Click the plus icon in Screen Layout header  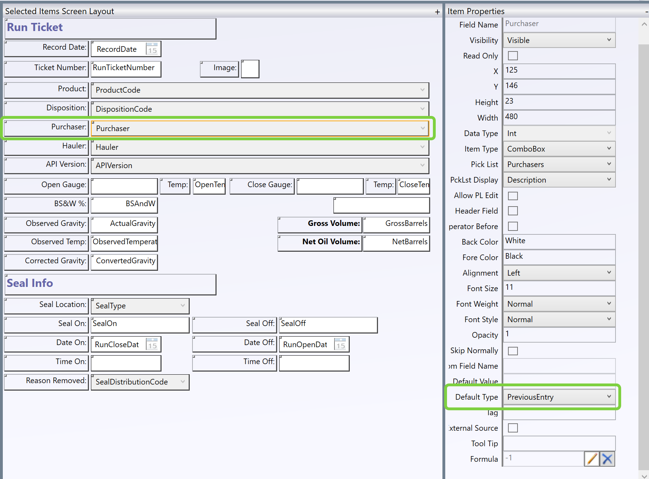[x=437, y=12]
